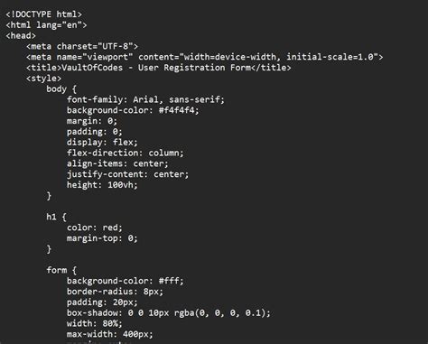Click the box-shadow rgba declaration line
The height and width of the screenshot is (344, 428).
(x=169, y=313)
